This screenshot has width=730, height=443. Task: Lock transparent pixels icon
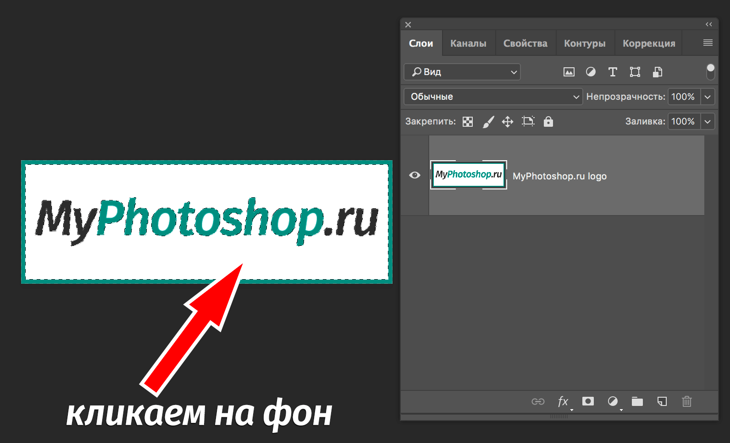468,122
